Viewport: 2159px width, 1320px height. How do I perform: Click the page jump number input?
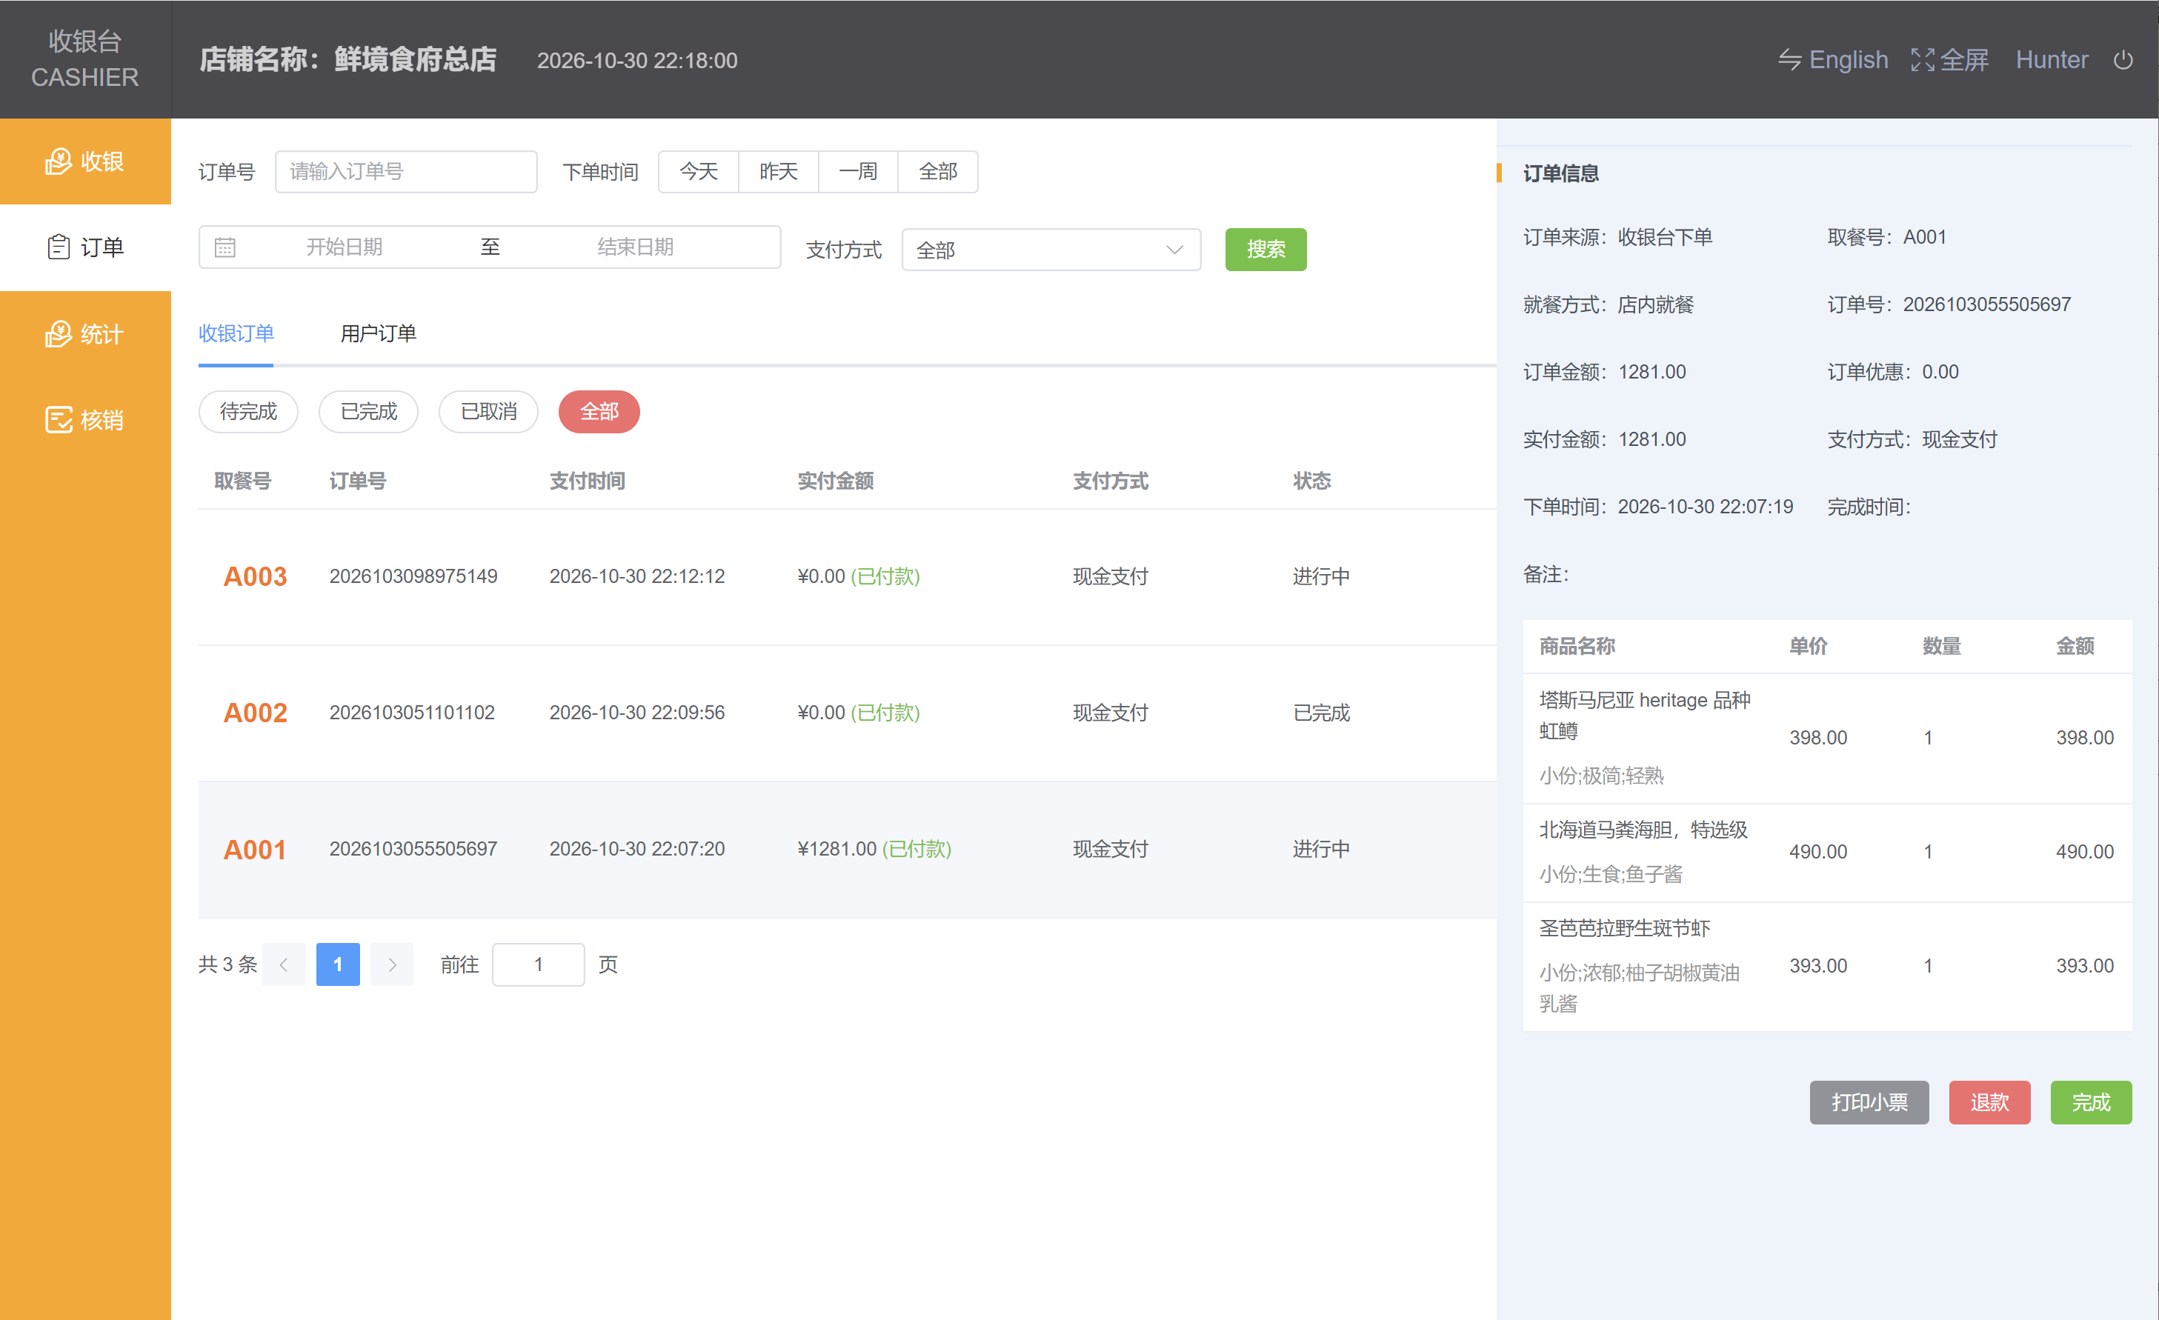coord(538,964)
